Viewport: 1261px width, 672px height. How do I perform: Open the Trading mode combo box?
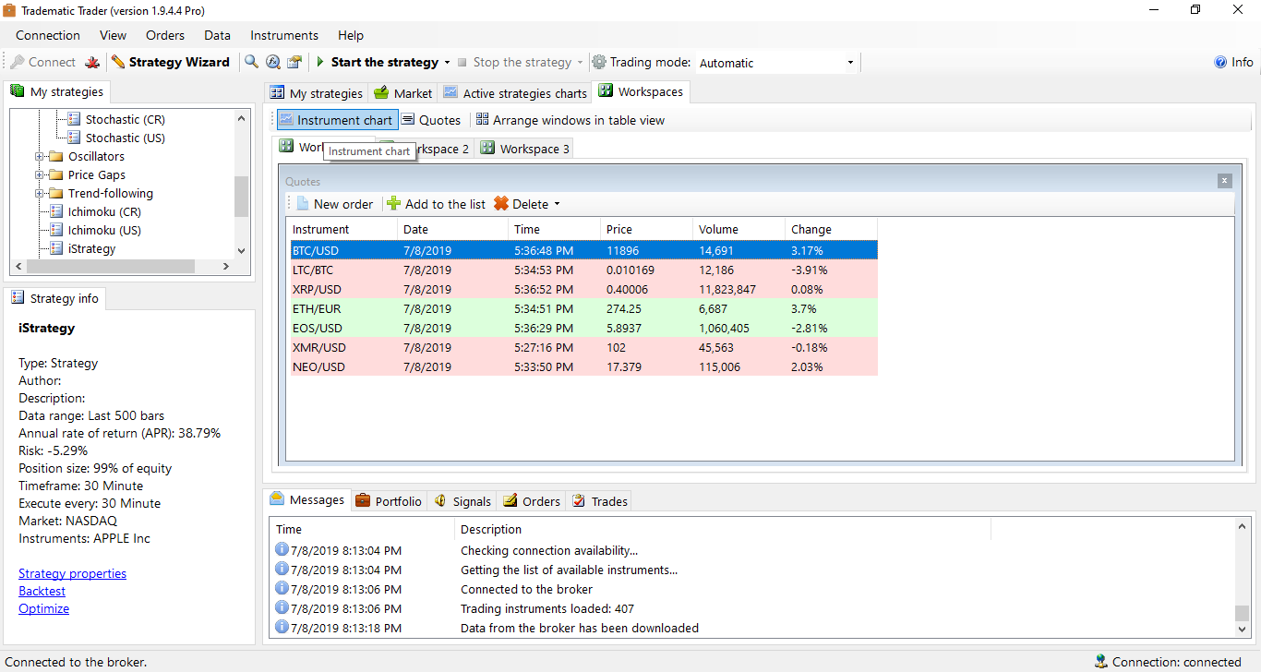[775, 63]
